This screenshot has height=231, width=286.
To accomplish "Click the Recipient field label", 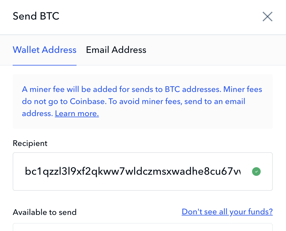I will pos(30,143).
